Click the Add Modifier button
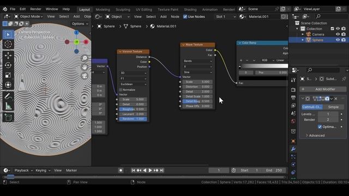 323,89
